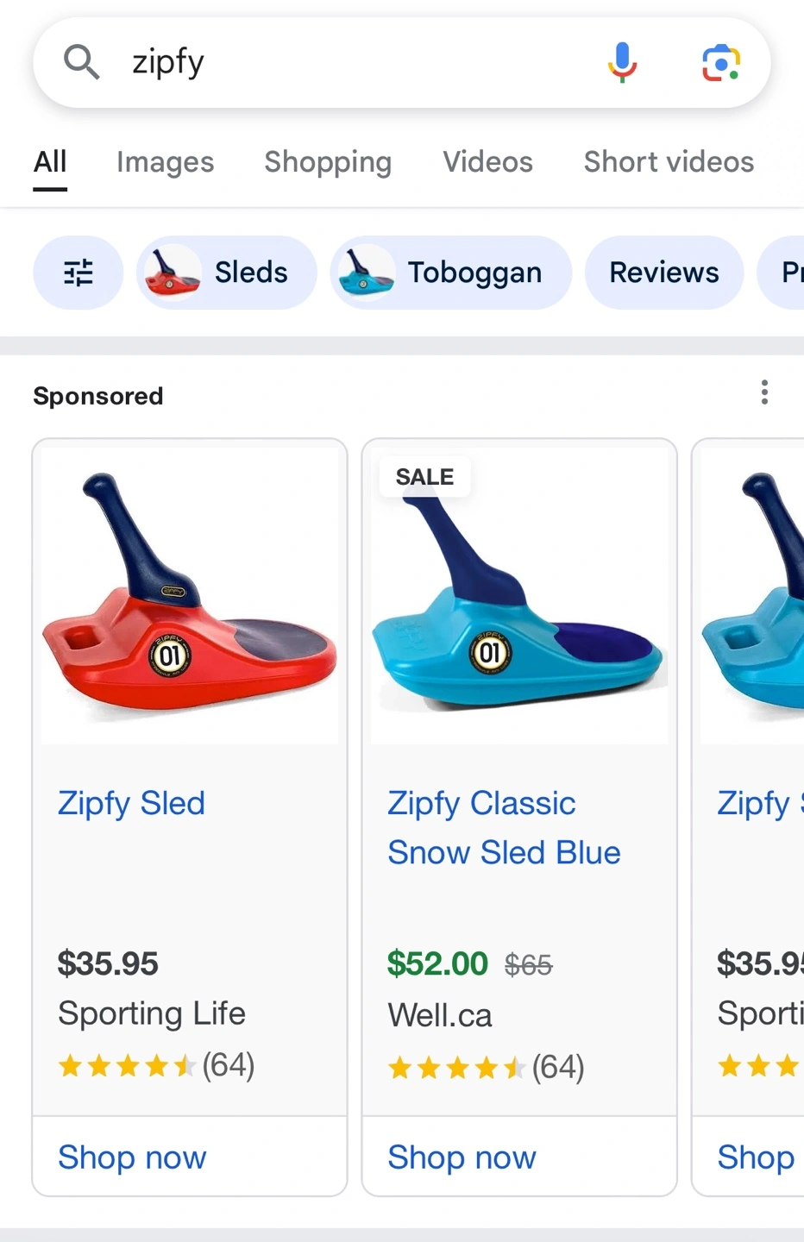Open sponsored section three-dot menu
Image resolution: width=804 pixels, height=1242 pixels.
tap(764, 392)
